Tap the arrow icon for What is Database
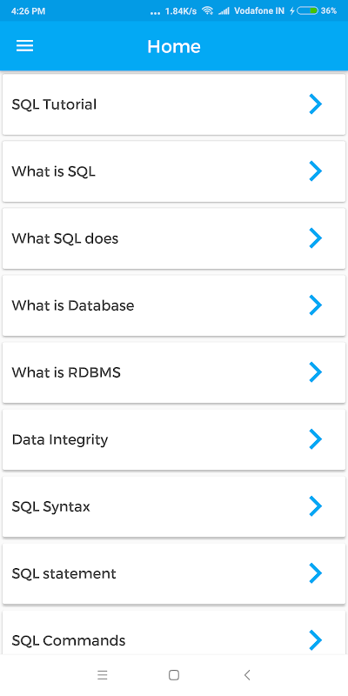 (x=315, y=305)
